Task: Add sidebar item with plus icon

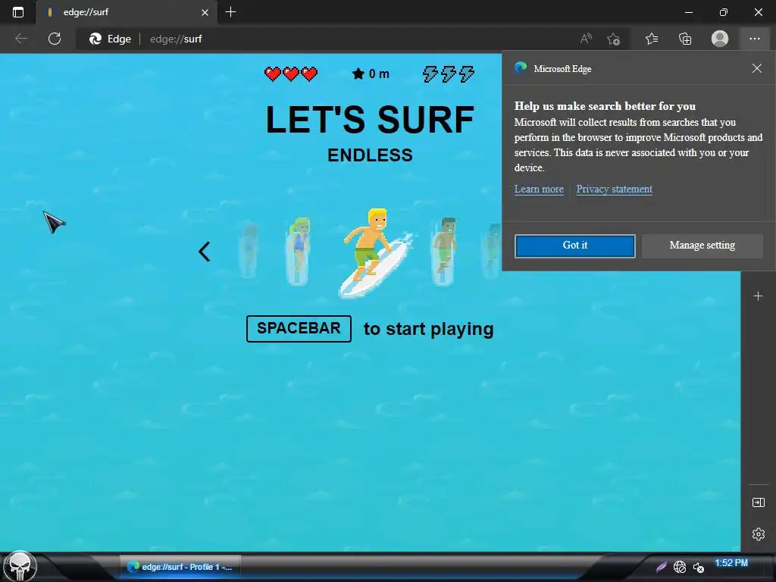Action: point(758,296)
